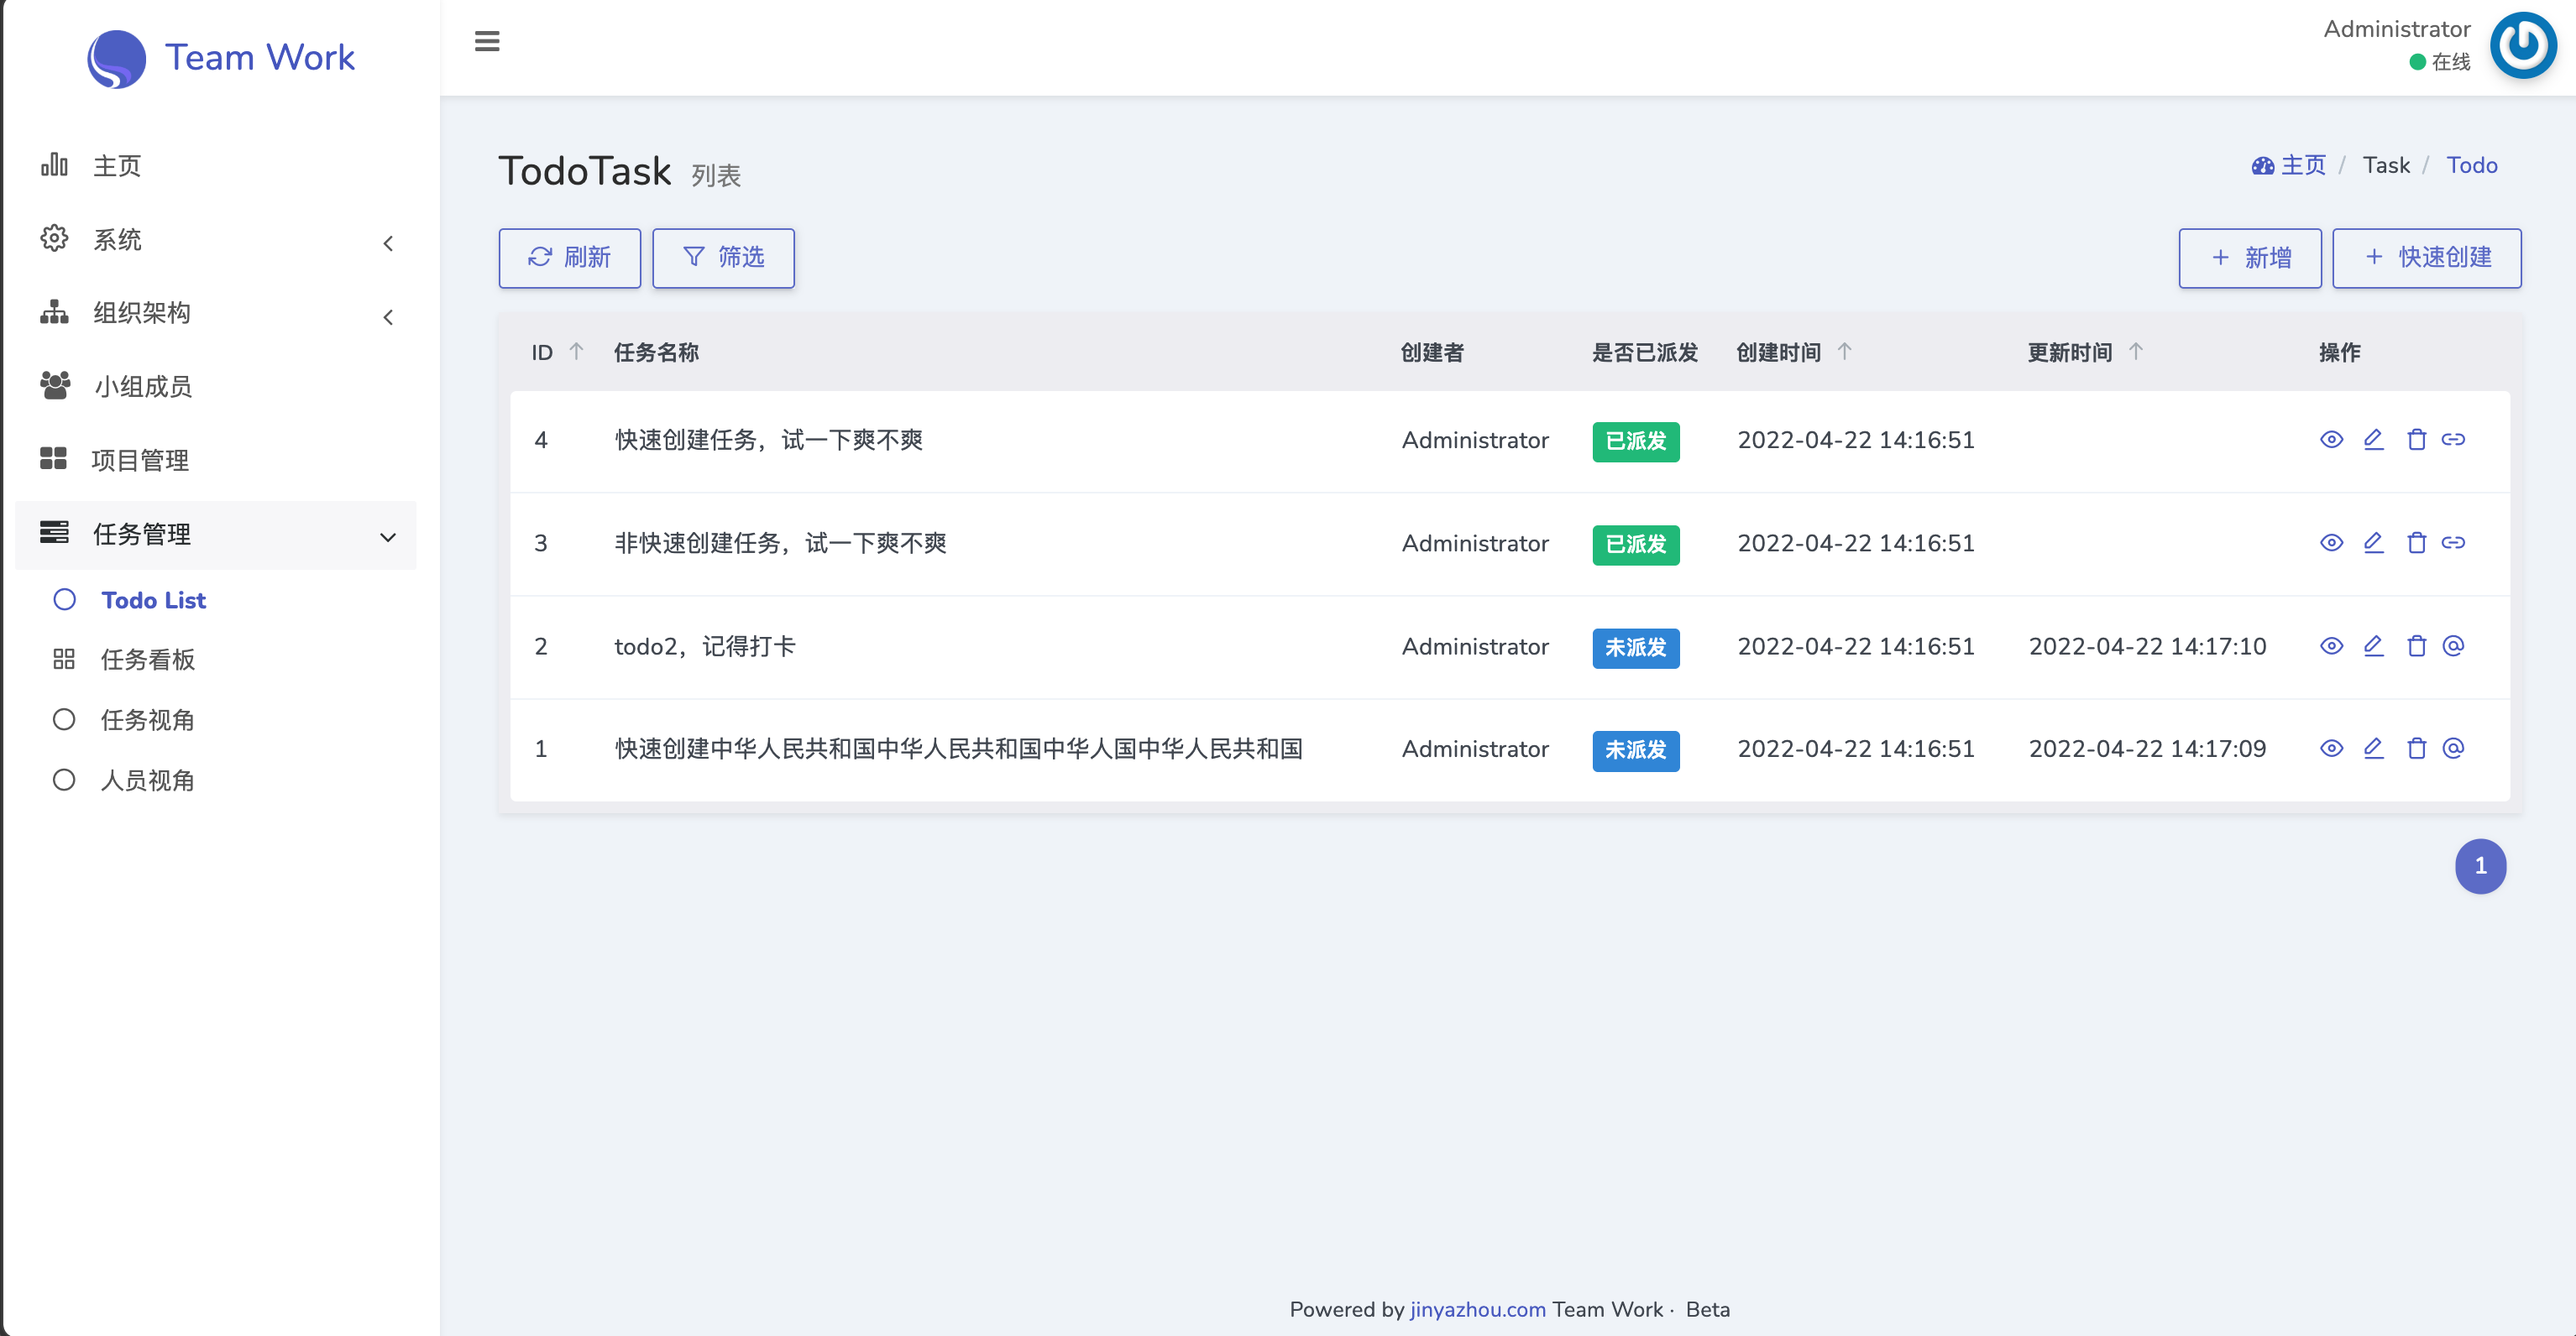The image size is (2576, 1336).
Task: View task 1 with the eye icon
Action: (2331, 749)
